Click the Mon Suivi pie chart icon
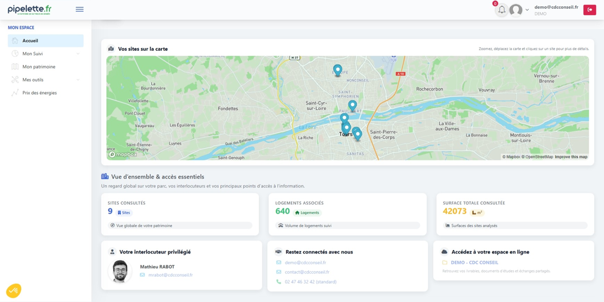 [15, 54]
